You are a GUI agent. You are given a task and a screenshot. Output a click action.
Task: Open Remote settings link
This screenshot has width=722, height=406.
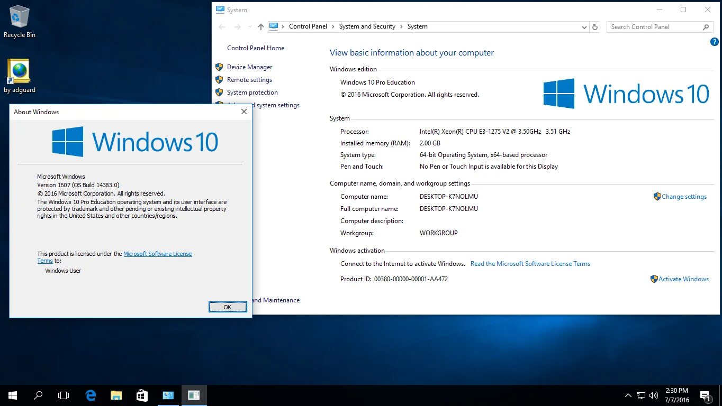(x=249, y=80)
